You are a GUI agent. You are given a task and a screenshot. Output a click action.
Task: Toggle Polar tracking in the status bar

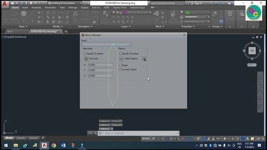171,139
